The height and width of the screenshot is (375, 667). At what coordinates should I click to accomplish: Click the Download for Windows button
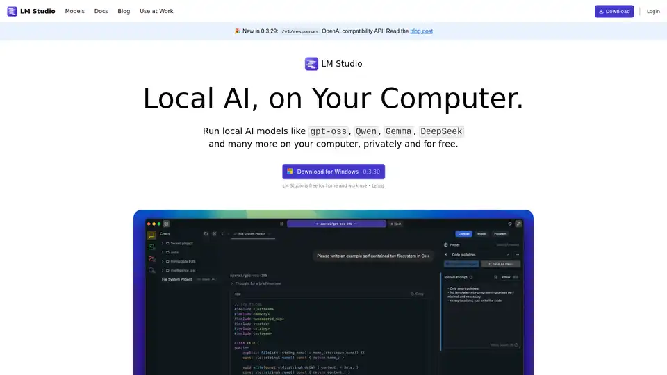333,172
